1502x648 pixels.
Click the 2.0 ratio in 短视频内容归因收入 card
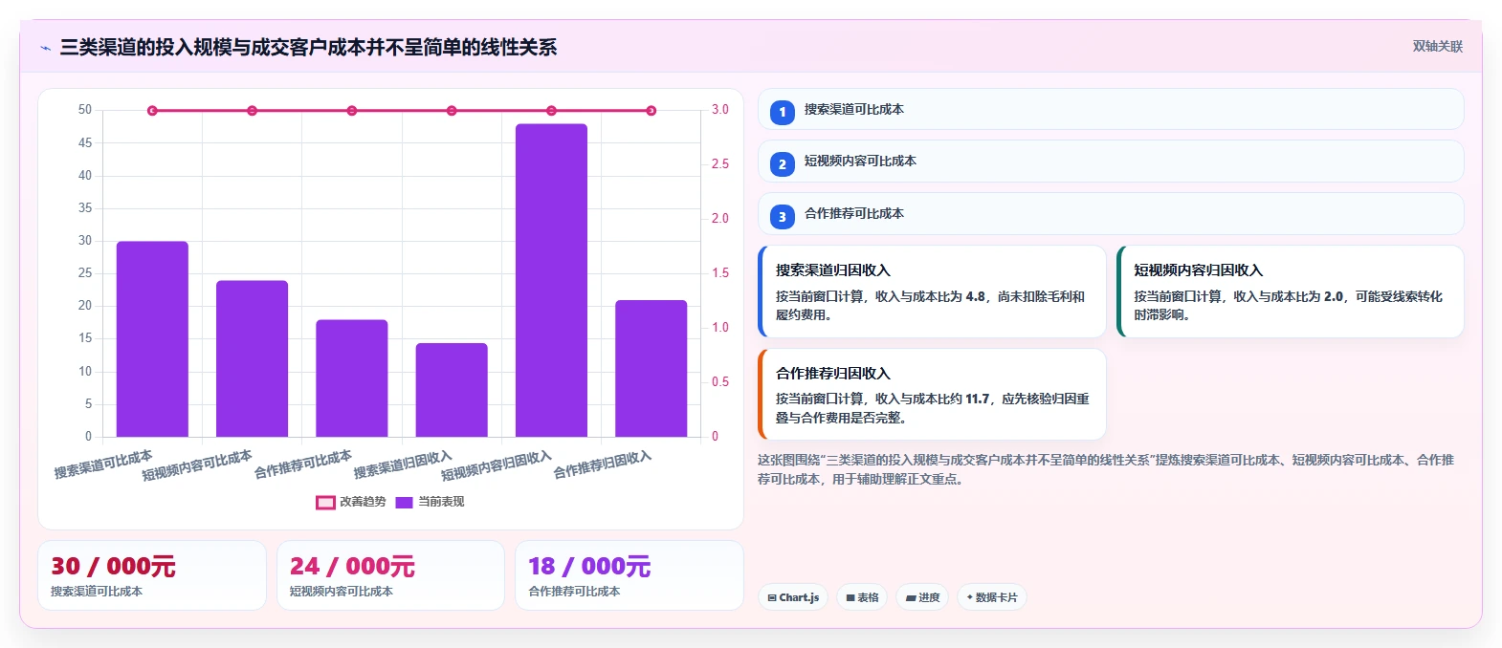coord(1334,297)
